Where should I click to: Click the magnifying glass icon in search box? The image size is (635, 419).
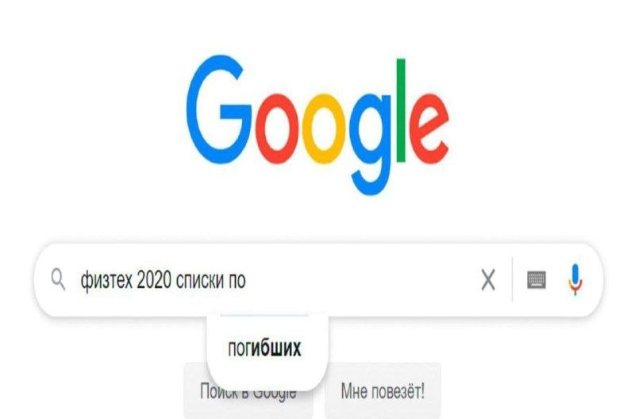[x=58, y=279]
